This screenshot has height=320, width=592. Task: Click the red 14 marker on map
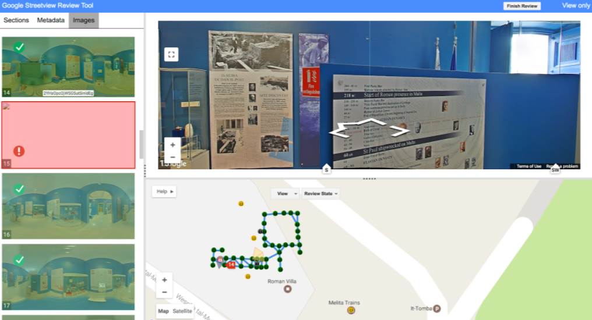click(x=231, y=265)
